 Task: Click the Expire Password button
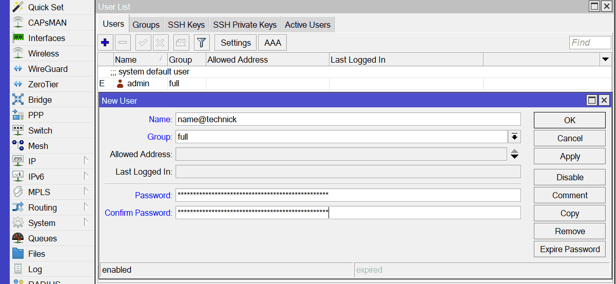570,249
